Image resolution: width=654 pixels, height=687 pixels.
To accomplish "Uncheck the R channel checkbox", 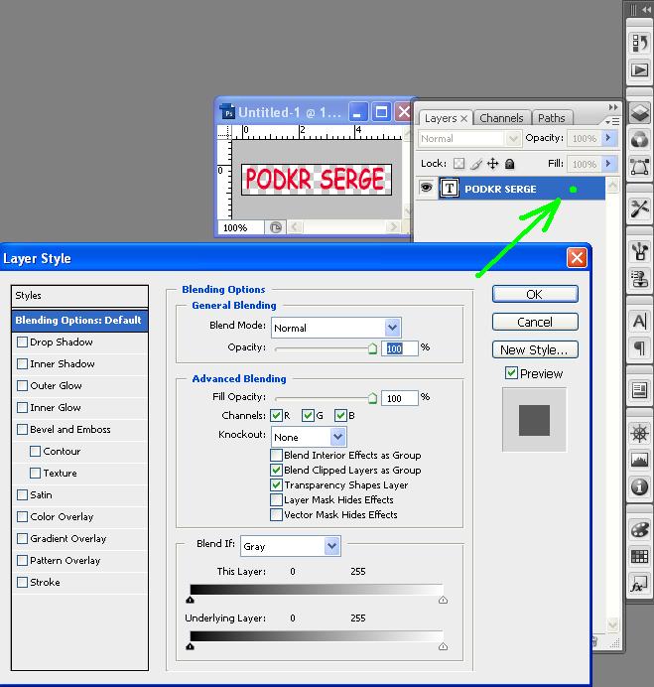I will click(x=276, y=415).
